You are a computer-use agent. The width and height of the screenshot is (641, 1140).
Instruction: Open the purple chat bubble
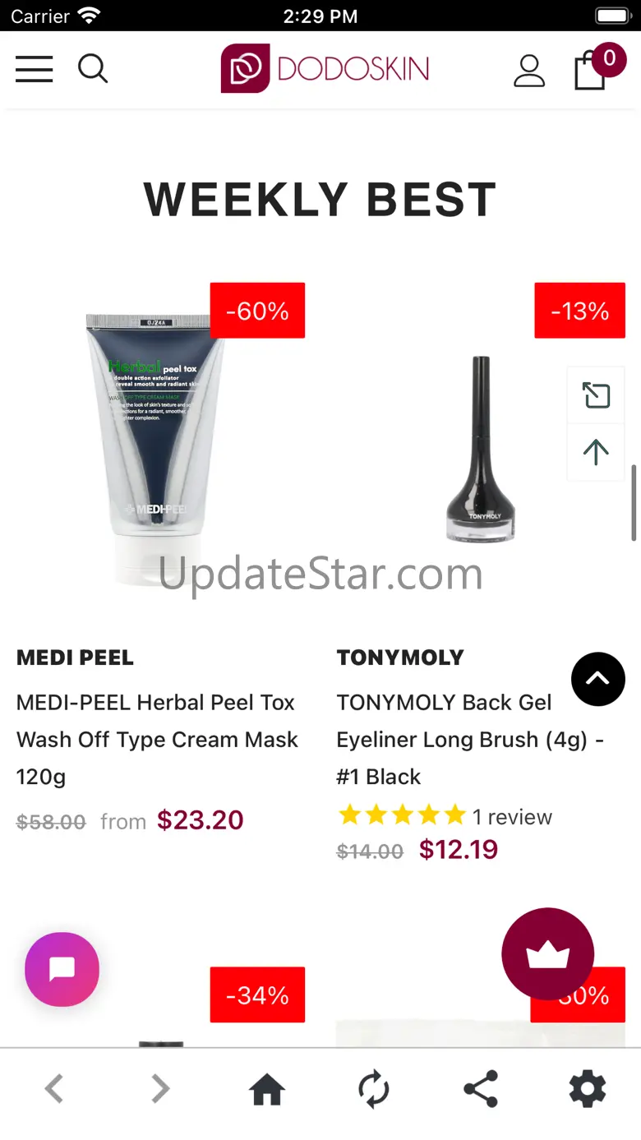tap(62, 969)
